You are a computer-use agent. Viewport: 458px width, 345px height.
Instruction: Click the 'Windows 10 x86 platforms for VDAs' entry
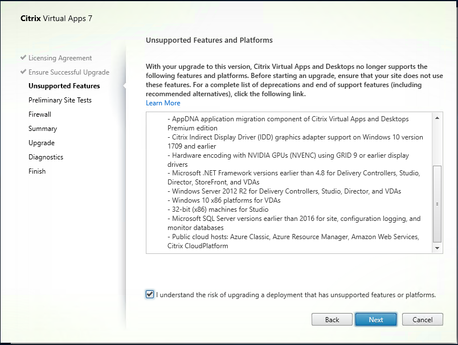(224, 200)
